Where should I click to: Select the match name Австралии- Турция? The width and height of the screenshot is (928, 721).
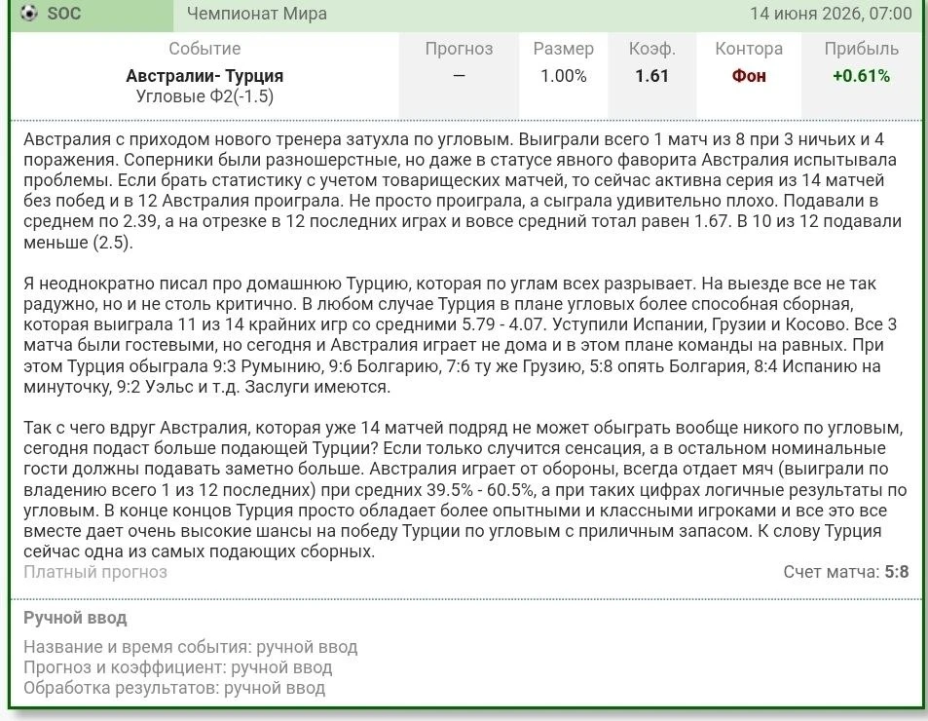tap(204, 76)
